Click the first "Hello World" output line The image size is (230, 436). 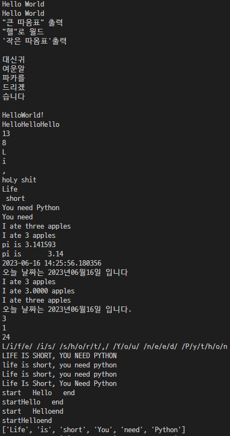[x=23, y=4]
